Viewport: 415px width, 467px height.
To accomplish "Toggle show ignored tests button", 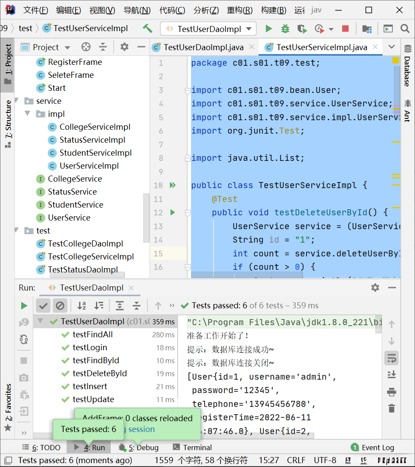I will point(60,306).
